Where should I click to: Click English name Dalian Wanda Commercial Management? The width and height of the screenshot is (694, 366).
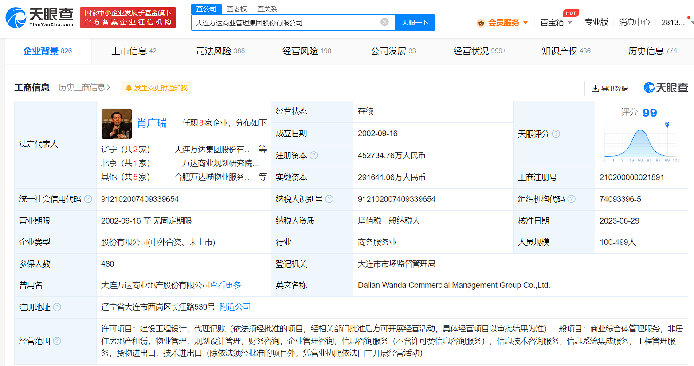click(454, 285)
